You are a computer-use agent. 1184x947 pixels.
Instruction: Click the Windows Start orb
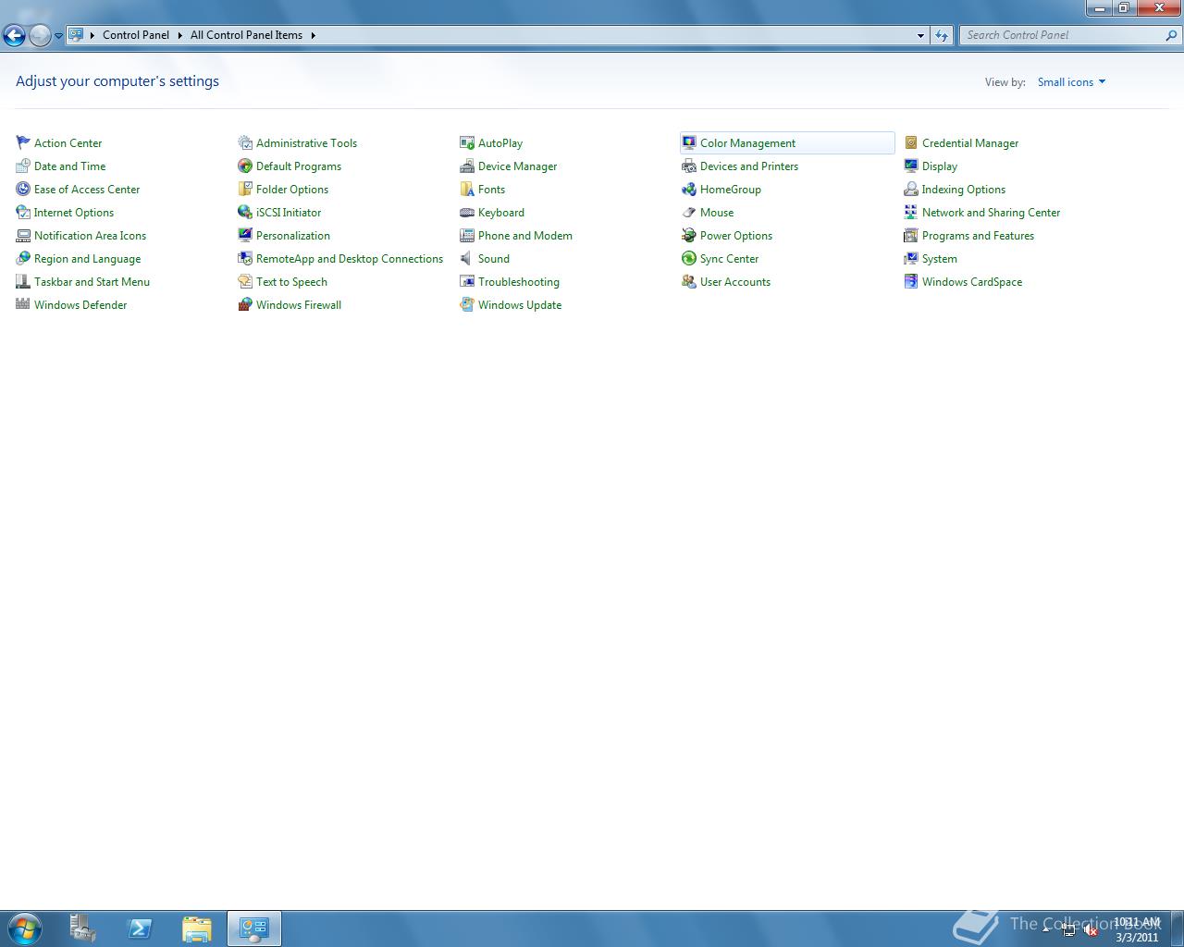(25, 928)
